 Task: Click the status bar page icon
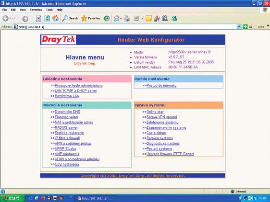(2, 191)
